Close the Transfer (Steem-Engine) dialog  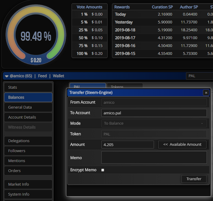(x=206, y=93)
